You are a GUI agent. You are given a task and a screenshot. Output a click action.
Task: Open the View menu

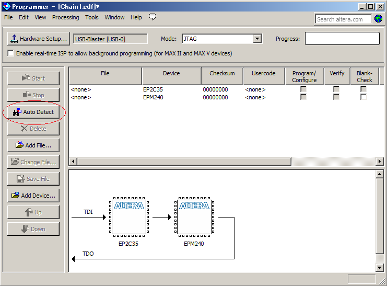pos(40,17)
